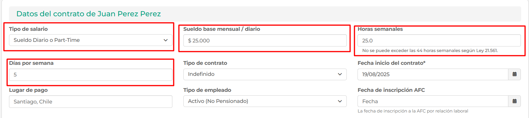Focus the Fecha de inscripción AFC date input
Image resolution: width=529 pixels, height=118 pixels.
(433, 101)
